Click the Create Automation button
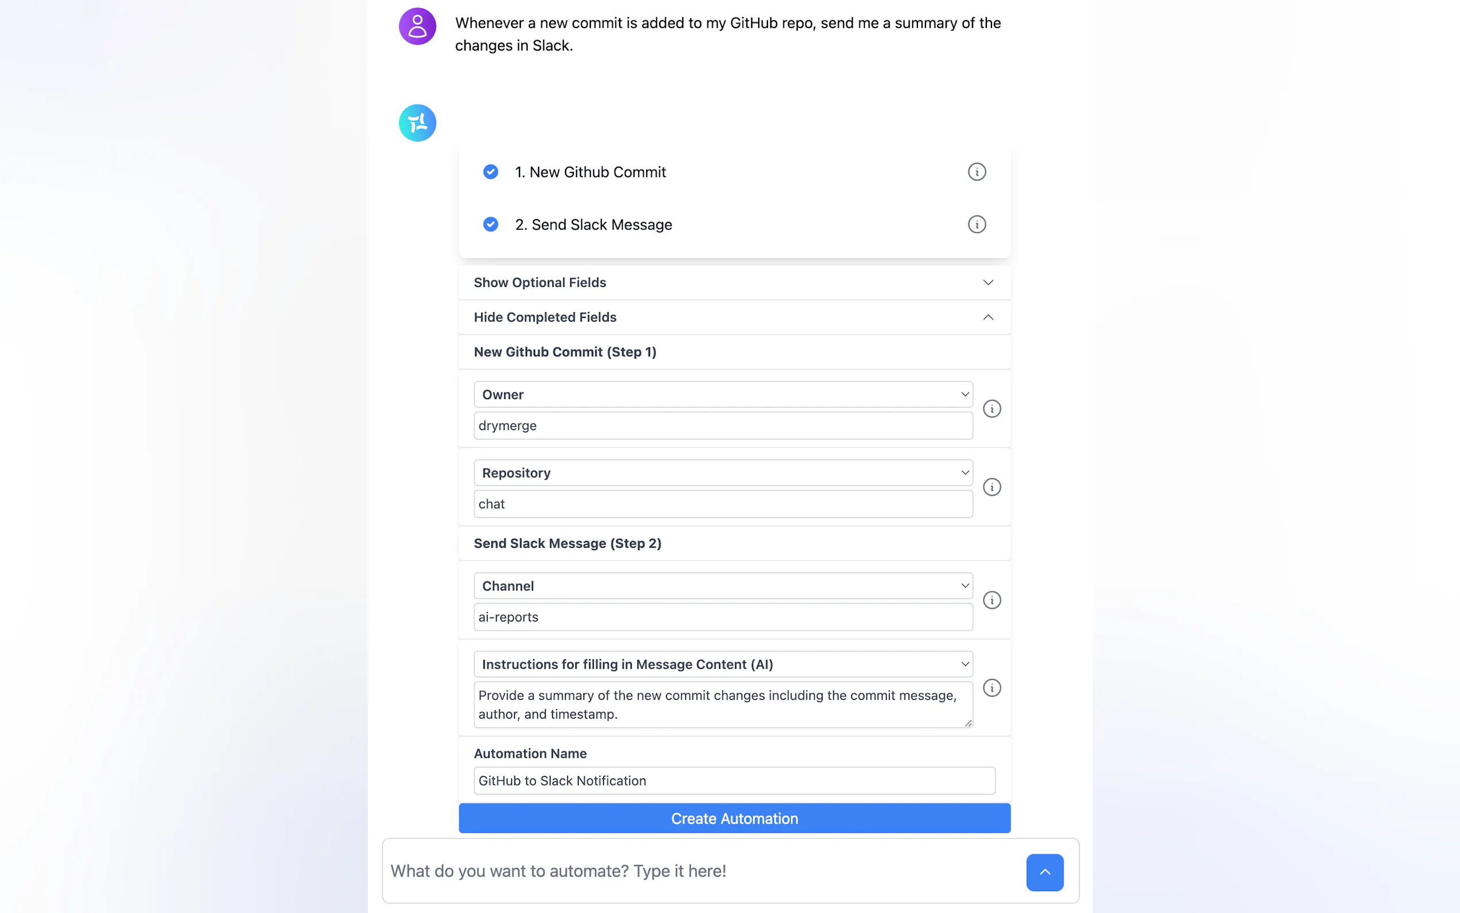The width and height of the screenshot is (1460, 913). coord(734,819)
